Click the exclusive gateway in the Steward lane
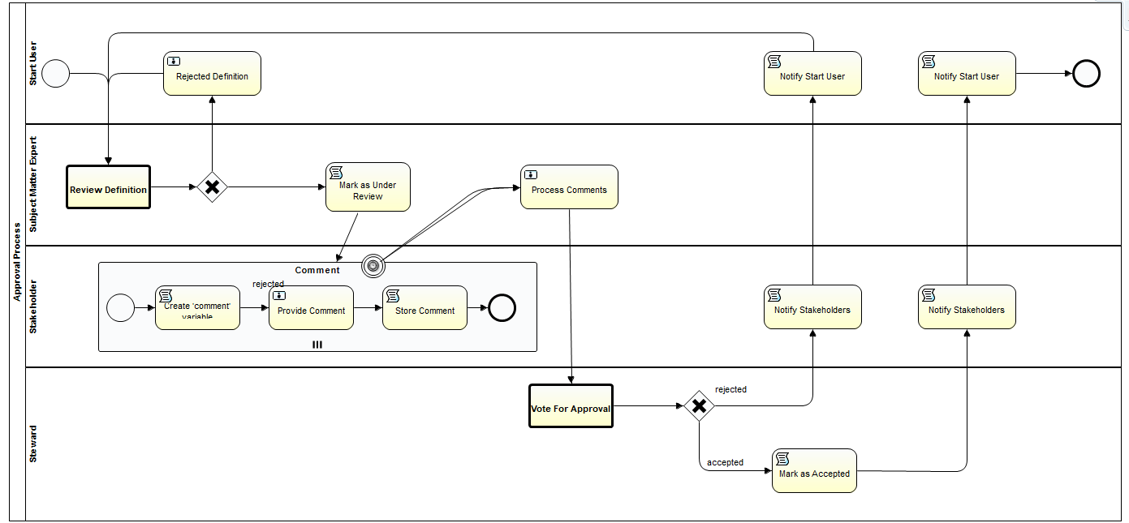 [699, 404]
